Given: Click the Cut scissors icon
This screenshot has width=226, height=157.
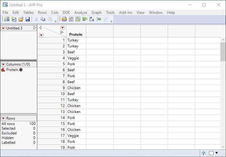Looking at the screenshot, I should (36, 19).
